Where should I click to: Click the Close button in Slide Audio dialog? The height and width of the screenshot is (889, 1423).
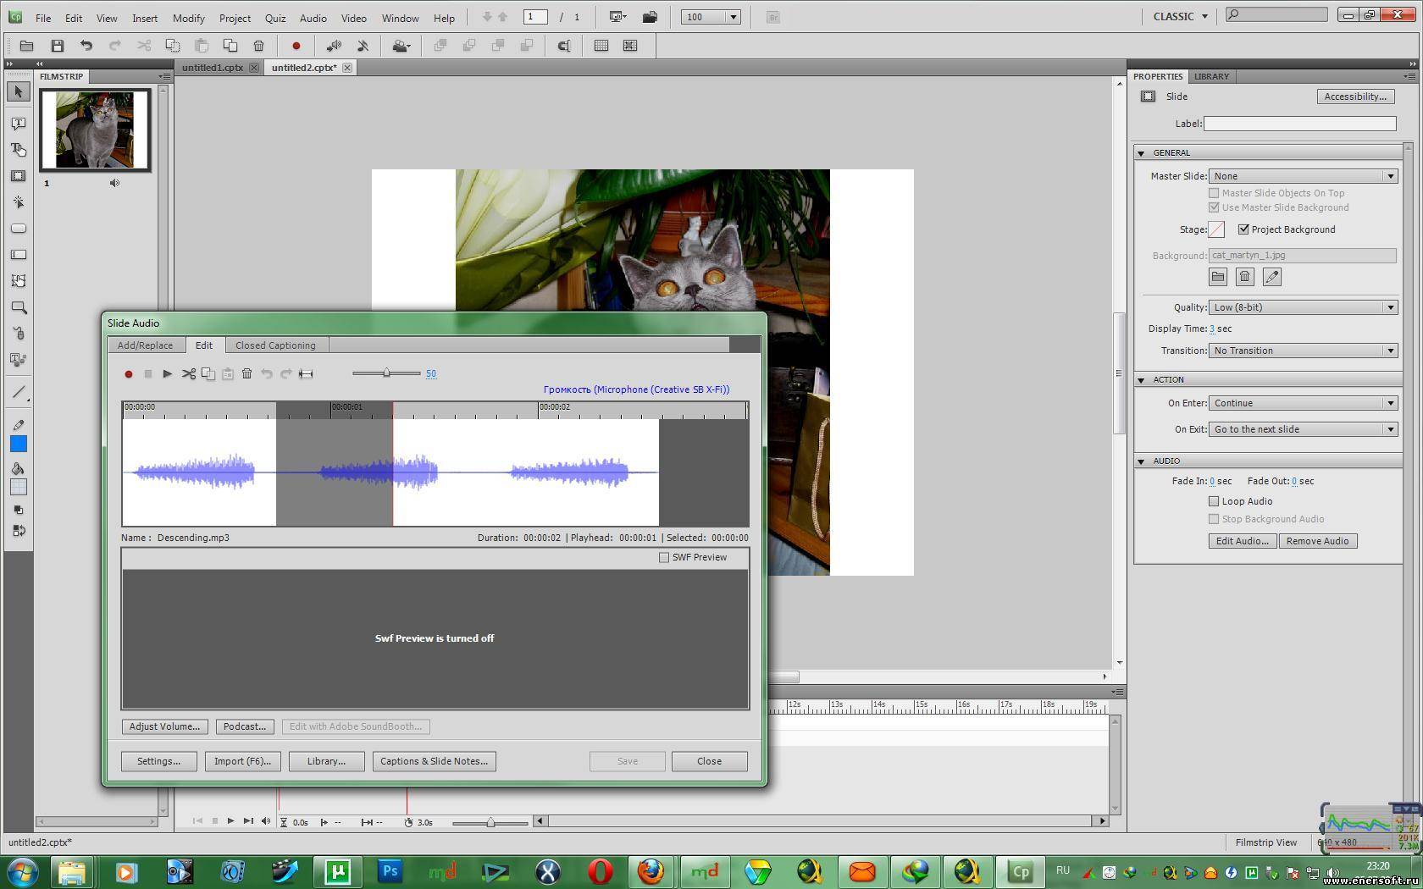(710, 761)
